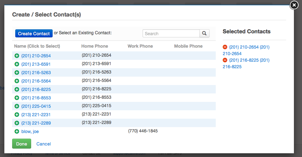
Task: Confirm selection with the Done button
Action: (x=21, y=144)
